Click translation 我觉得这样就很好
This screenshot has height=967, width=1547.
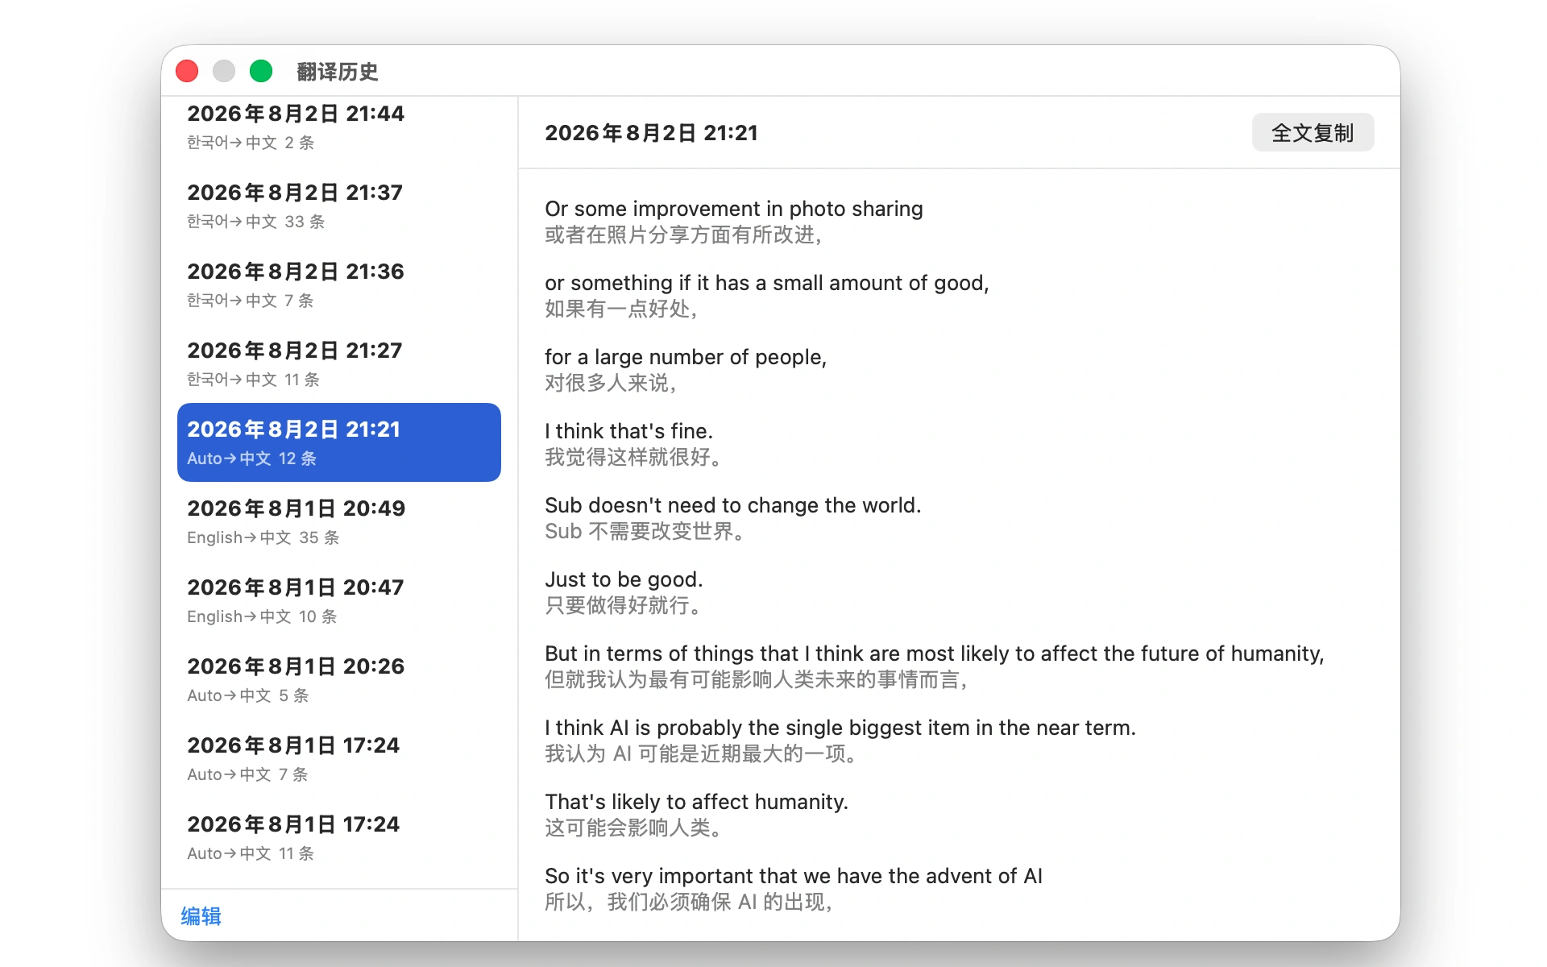pos(632,457)
